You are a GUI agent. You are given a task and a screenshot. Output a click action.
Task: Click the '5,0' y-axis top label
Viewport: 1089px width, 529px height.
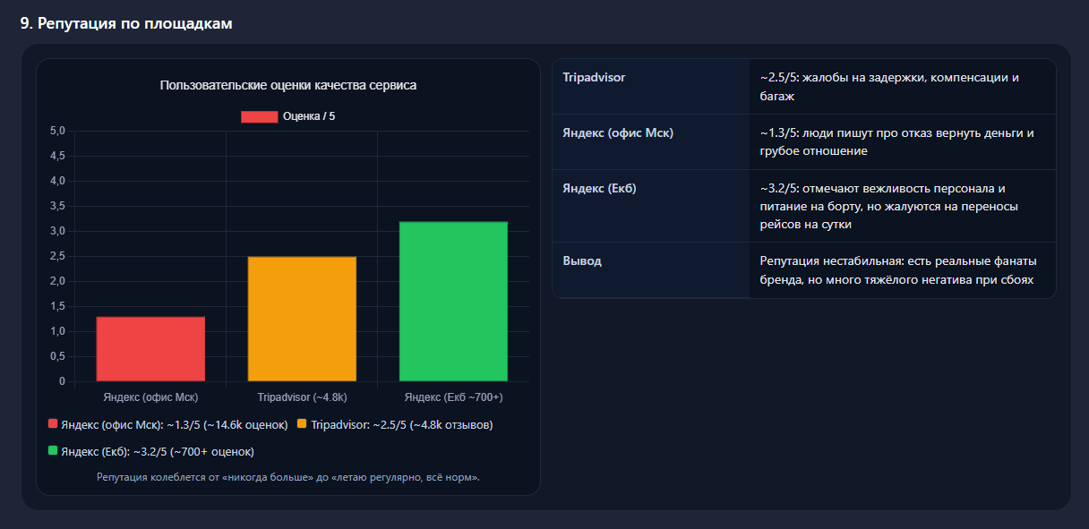point(57,132)
